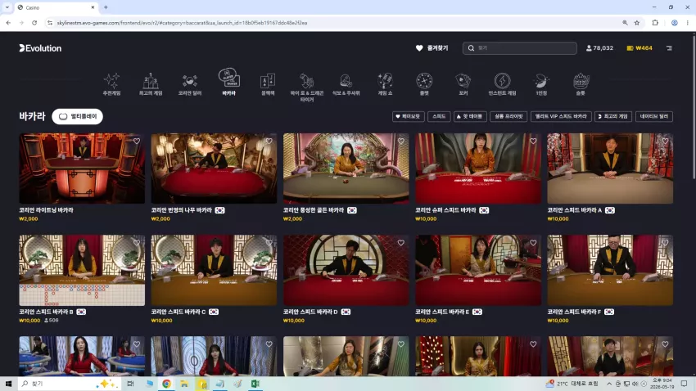Expand the system tray hidden icons chevron

coord(609,384)
